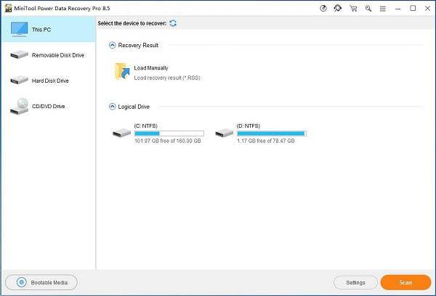Image resolution: width=436 pixels, height=296 pixels.
Task: Open the hamburger menu icon
Action: pyautogui.click(x=384, y=9)
